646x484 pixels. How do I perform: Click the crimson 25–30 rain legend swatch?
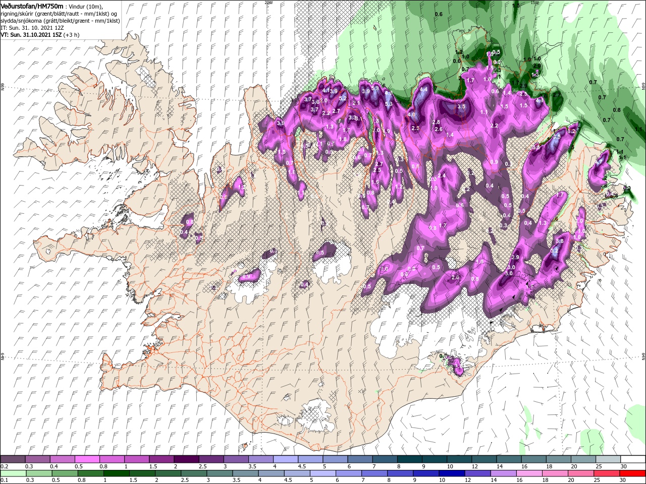606,473
